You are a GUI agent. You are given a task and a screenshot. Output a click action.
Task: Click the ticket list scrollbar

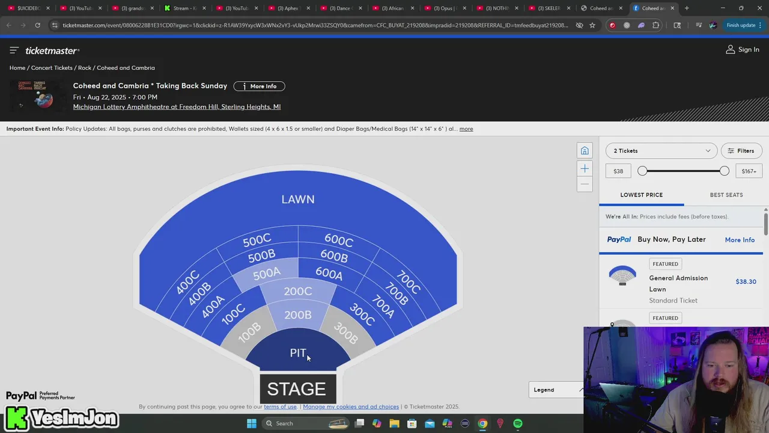[x=766, y=224]
